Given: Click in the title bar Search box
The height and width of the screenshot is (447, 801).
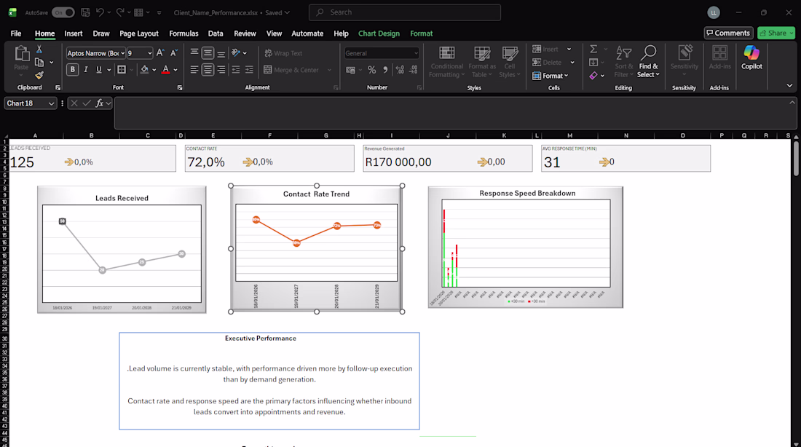Looking at the screenshot, I should coord(405,12).
